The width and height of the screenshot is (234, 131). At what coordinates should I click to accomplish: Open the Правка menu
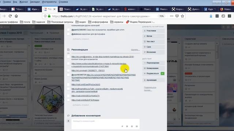[x=7, y=2]
